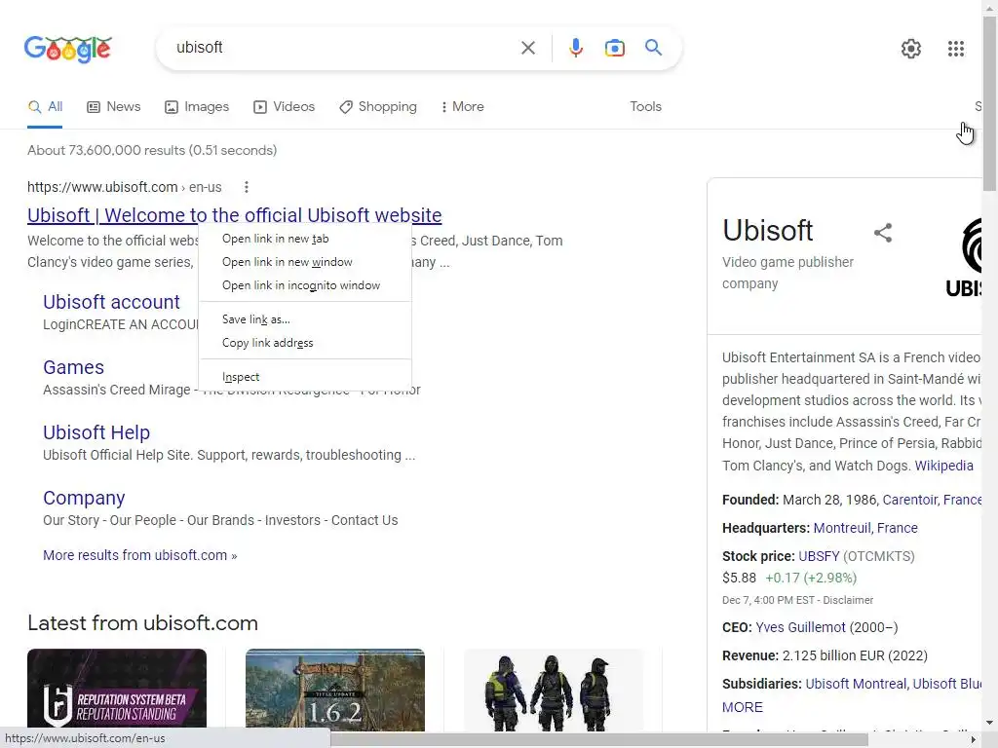Click the share icon beside Ubisoft
This screenshot has width=998, height=748.
883,232
